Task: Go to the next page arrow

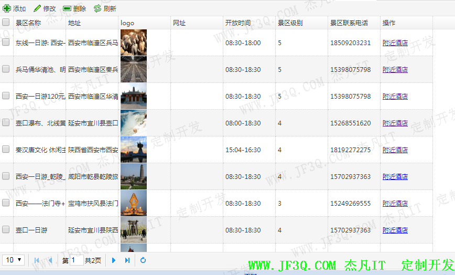Action: 114,260
